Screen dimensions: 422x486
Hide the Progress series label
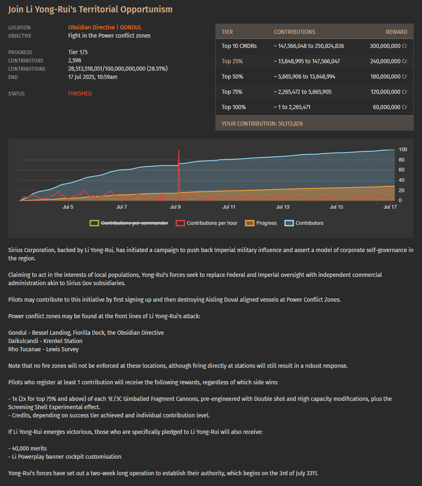click(266, 223)
